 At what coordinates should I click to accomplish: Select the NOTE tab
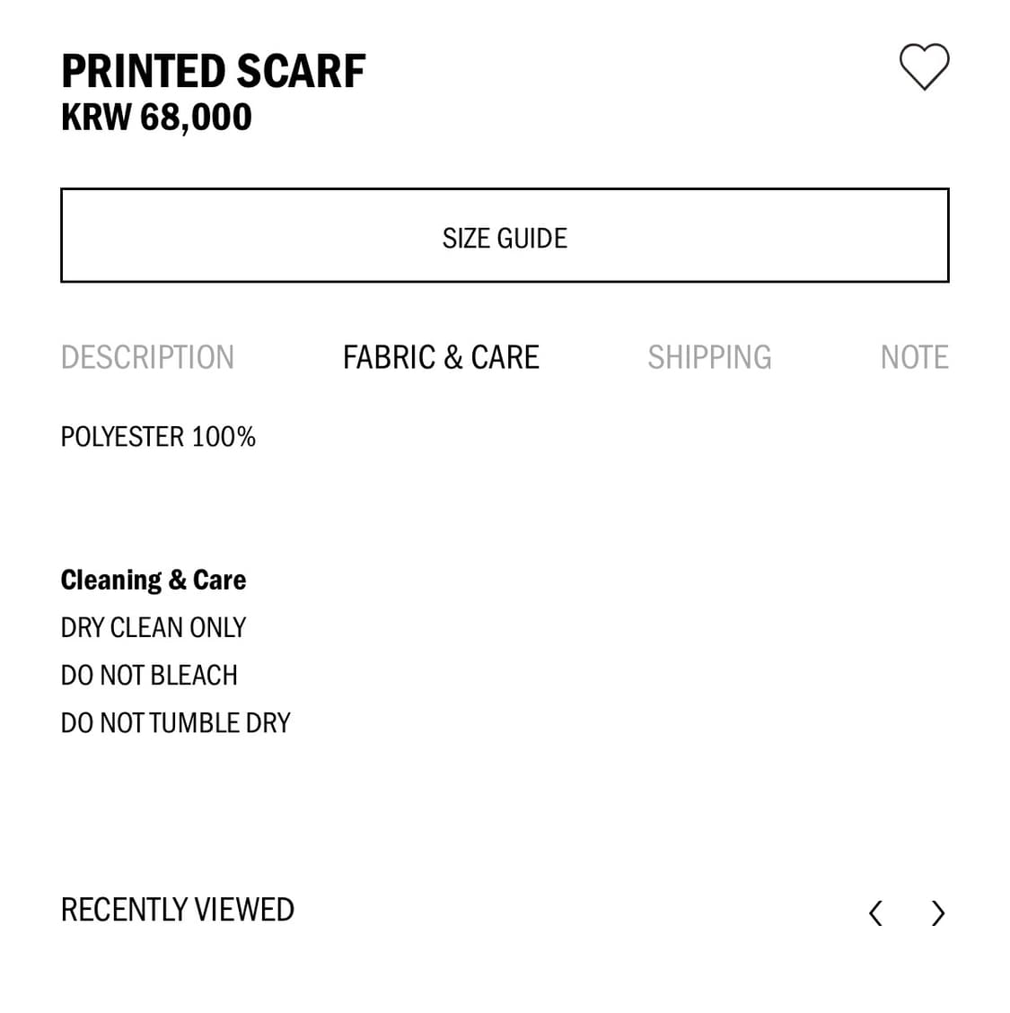coord(915,356)
